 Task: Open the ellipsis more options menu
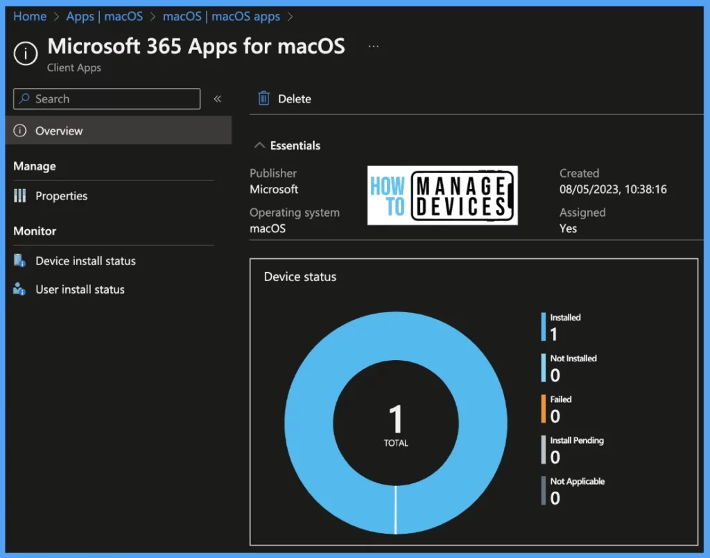[373, 46]
